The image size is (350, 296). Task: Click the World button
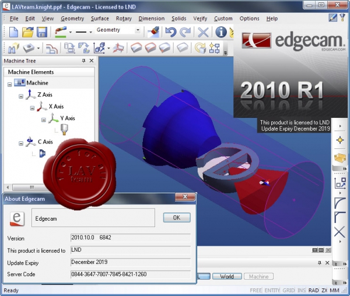227,277
